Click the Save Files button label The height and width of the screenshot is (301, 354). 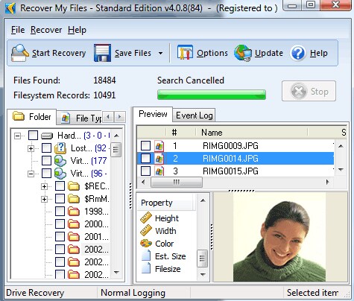tap(133, 53)
